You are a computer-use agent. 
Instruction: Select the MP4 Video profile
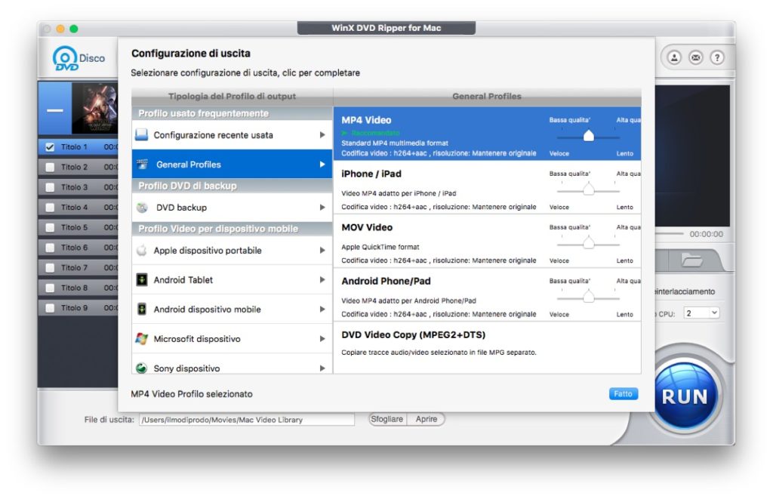tap(487, 134)
